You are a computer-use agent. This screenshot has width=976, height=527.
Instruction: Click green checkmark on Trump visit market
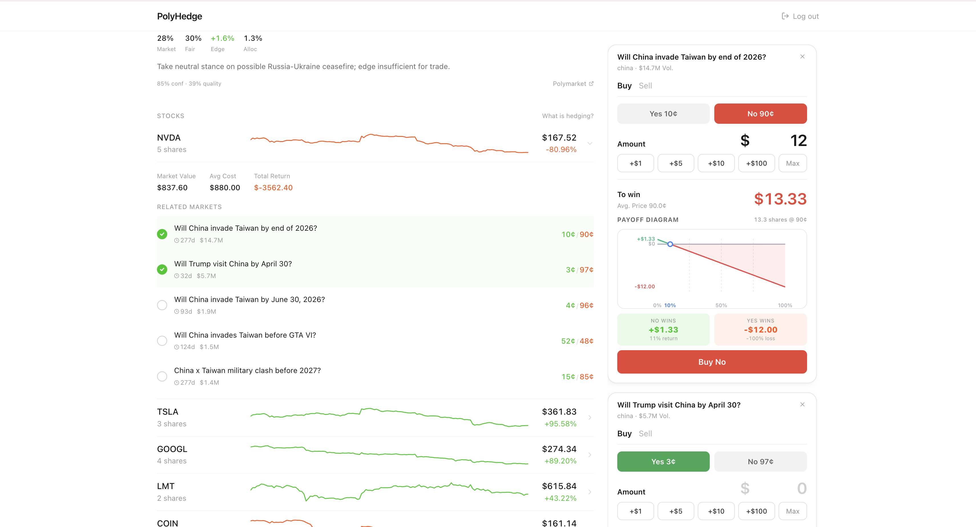click(162, 269)
